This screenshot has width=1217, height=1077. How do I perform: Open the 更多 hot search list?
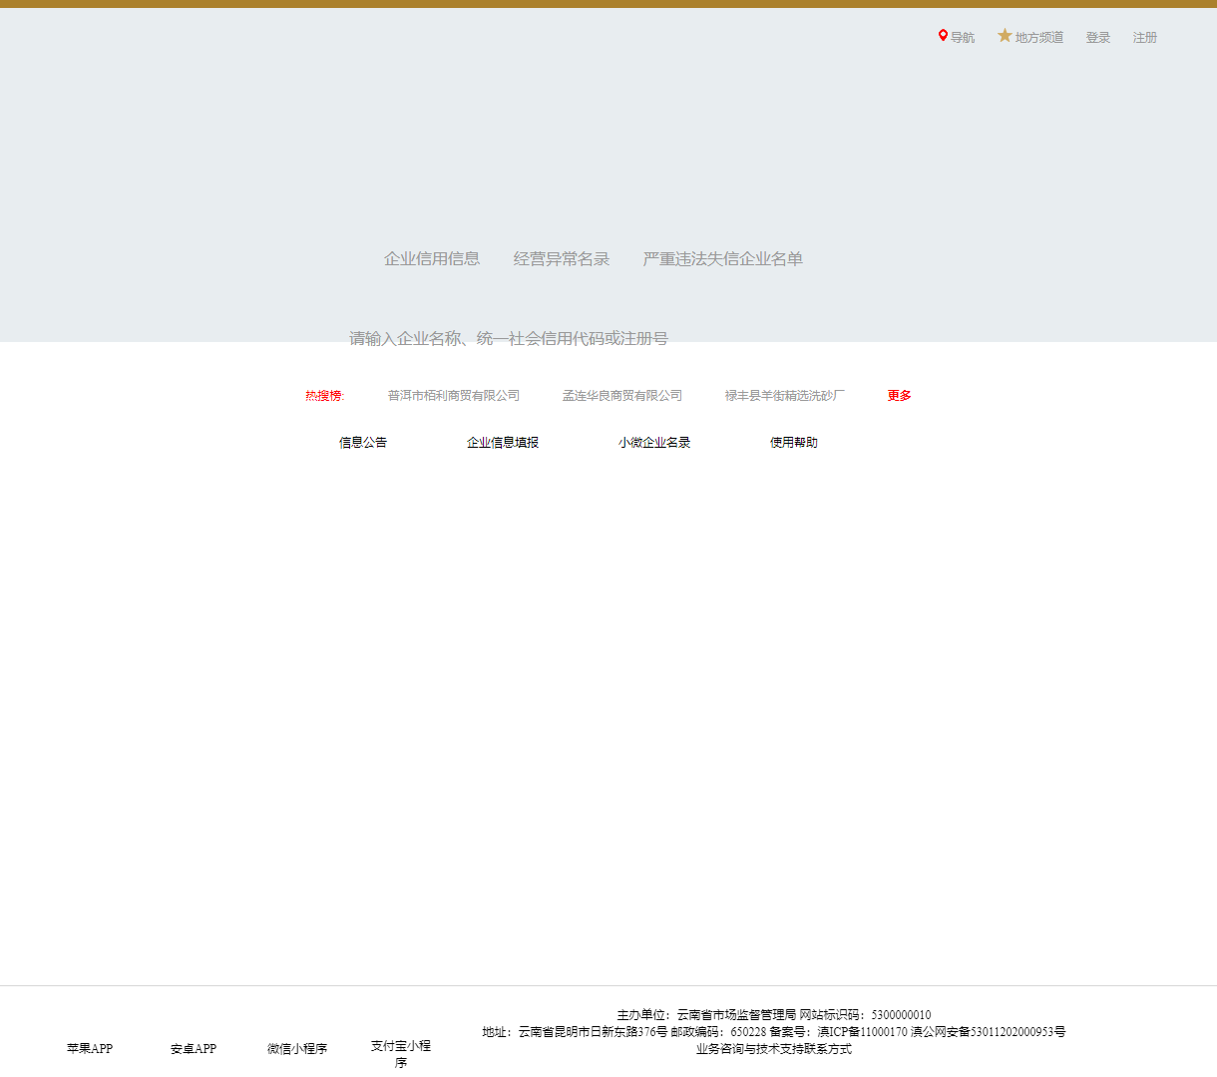(x=897, y=394)
